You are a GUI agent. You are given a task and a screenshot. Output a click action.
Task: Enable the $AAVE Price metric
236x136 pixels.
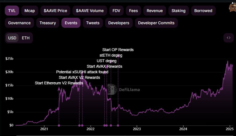tap(55, 11)
